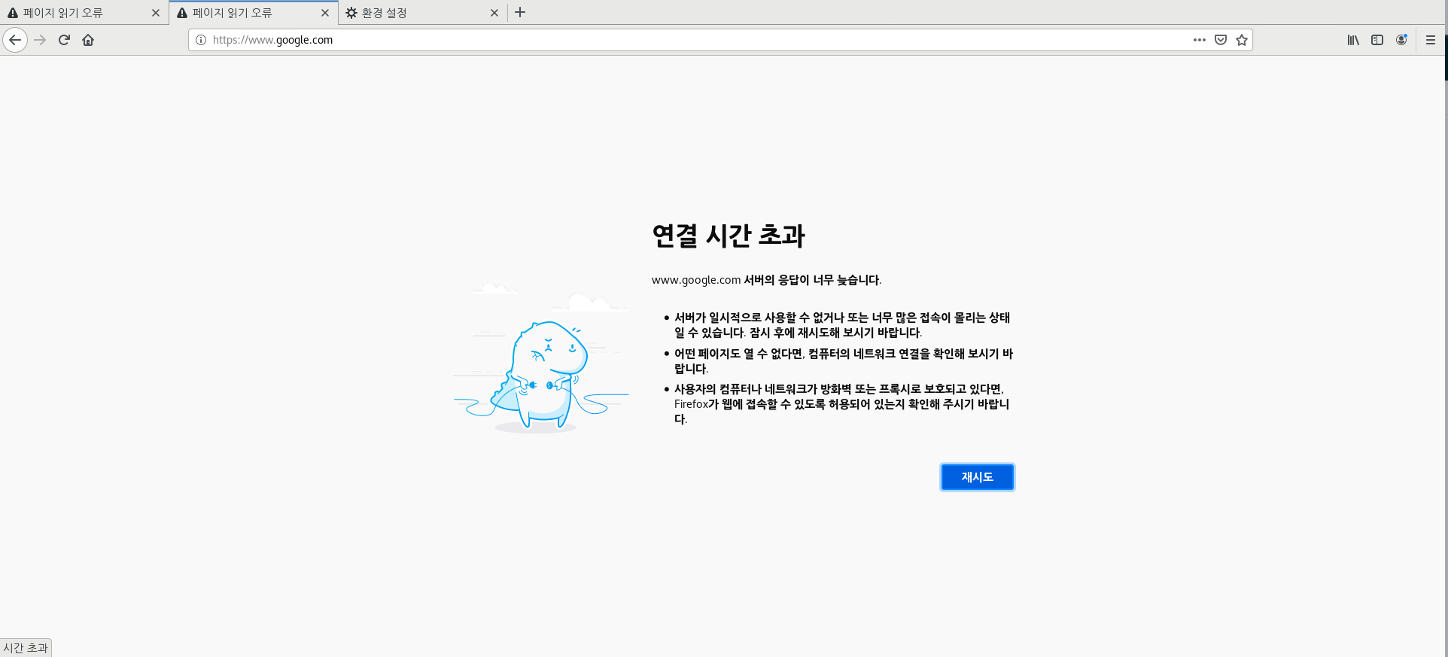
Task: Close the 환경 설정 tab
Action: coord(494,13)
